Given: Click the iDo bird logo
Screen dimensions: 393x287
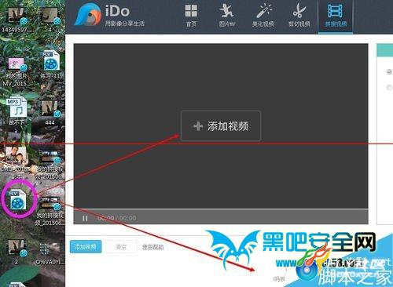Looking at the screenshot, I should [x=87, y=15].
